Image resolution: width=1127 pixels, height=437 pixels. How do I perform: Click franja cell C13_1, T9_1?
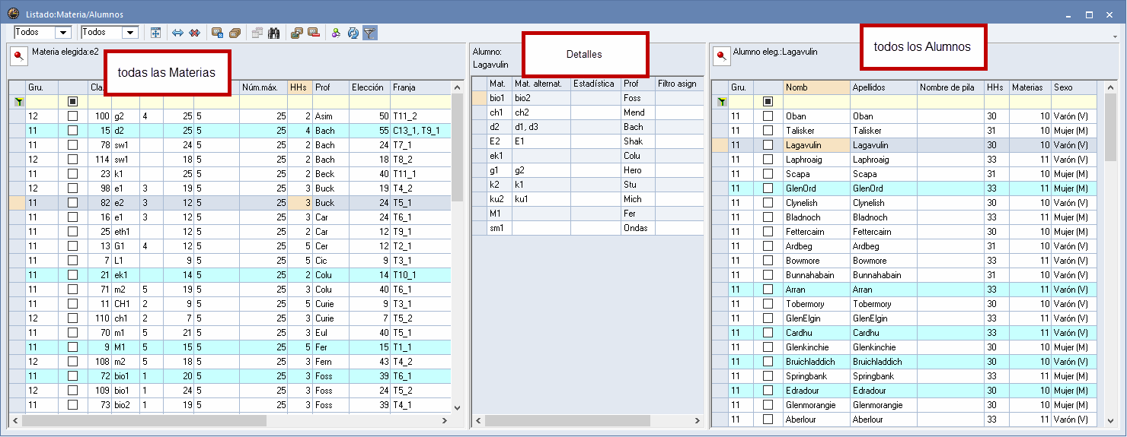click(x=420, y=131)
